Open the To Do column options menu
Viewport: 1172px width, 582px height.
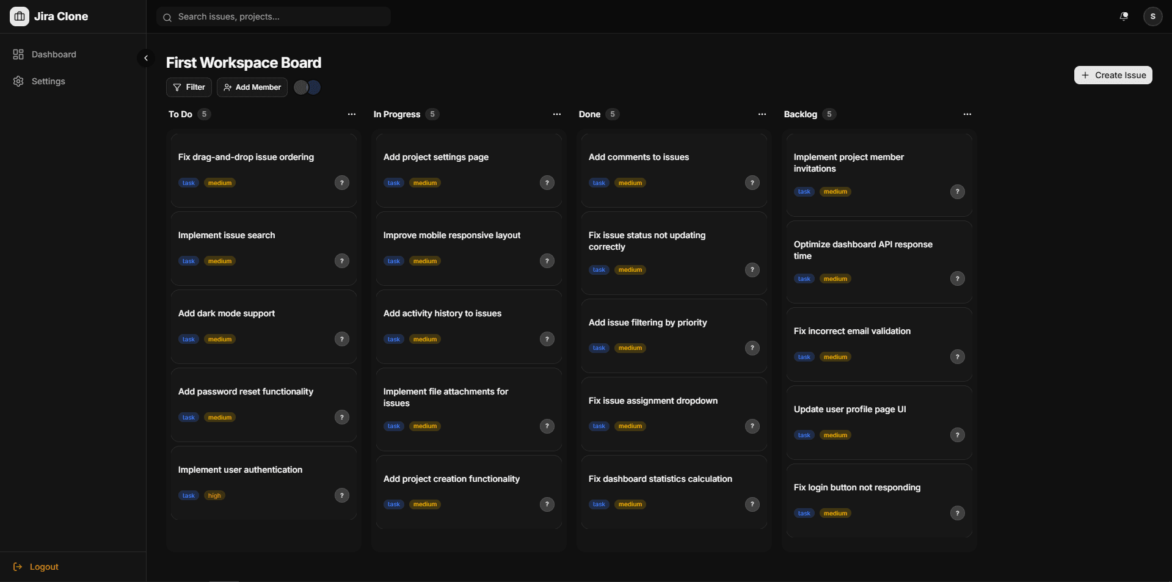pyautogui.click(x=352, y=114)
